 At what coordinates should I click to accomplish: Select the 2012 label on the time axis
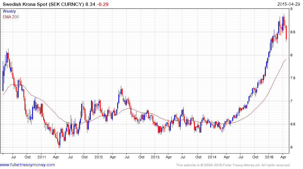coord(98,157)
